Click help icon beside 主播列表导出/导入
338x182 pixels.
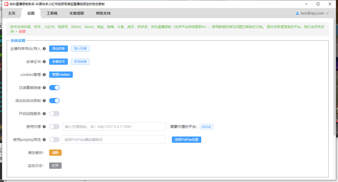pos(44,49)
